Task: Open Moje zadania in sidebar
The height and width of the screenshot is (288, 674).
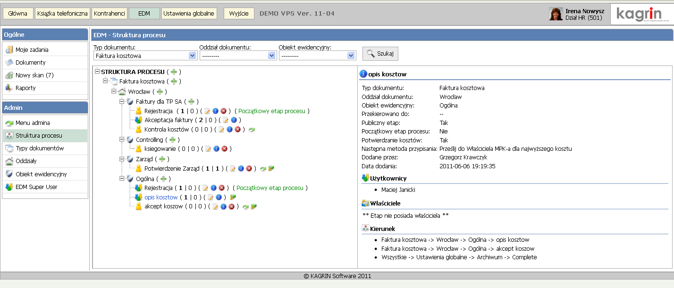Action: tap(45, 49)
